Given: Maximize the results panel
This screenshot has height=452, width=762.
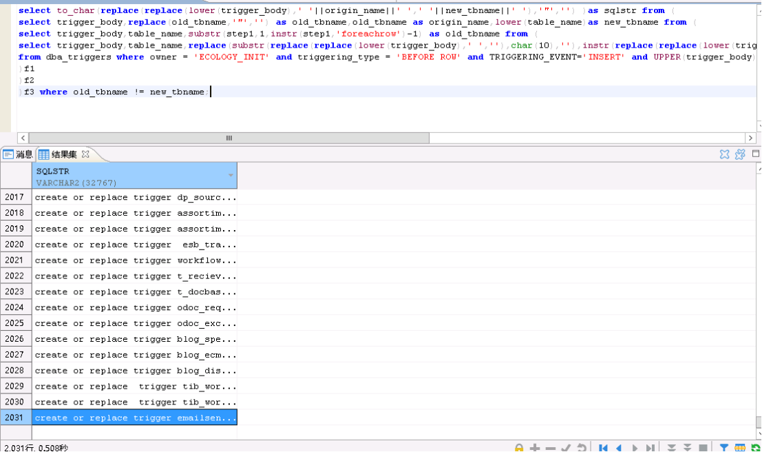Looking at the screenshot, I should click(x=756, y=154).
